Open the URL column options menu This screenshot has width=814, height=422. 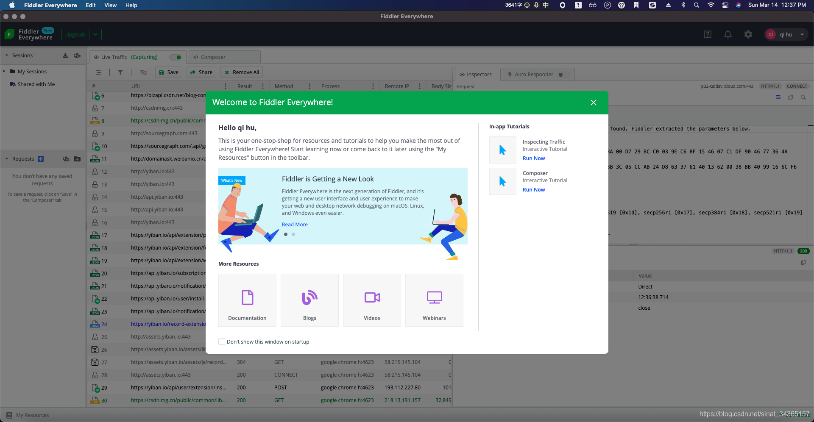tap(226, 86)
